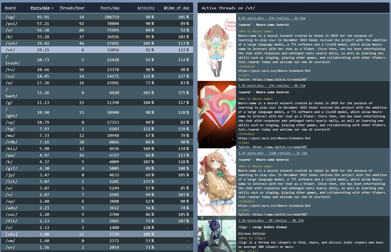Select the /v/ board row
Image resolution: width=391 pixels, height=252 pixels.
pos(97,30)
